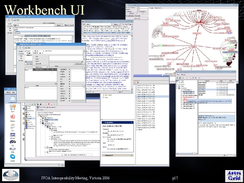Expand Workflows node in message browser tree
244x183 pixels.
pos(177,88)
